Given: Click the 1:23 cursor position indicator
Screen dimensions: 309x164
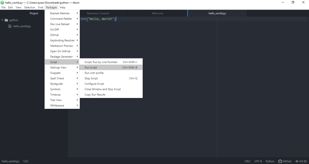Looking at the screenshot, I should 26,161.
